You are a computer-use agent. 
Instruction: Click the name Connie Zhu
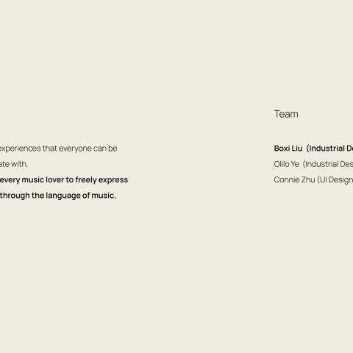(x=294, y=179)
